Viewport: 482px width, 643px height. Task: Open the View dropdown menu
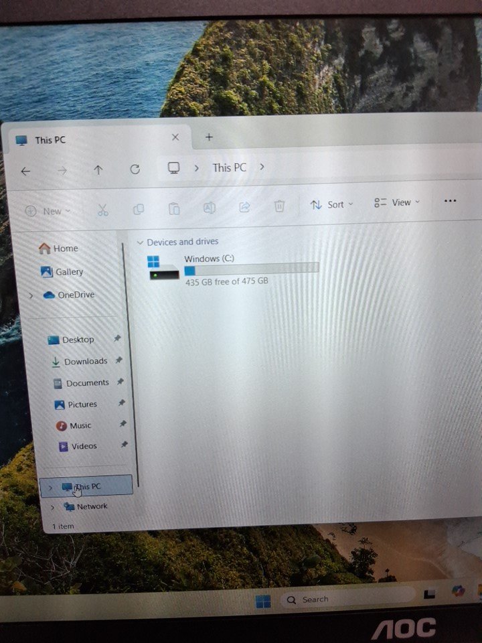[397, 202]
